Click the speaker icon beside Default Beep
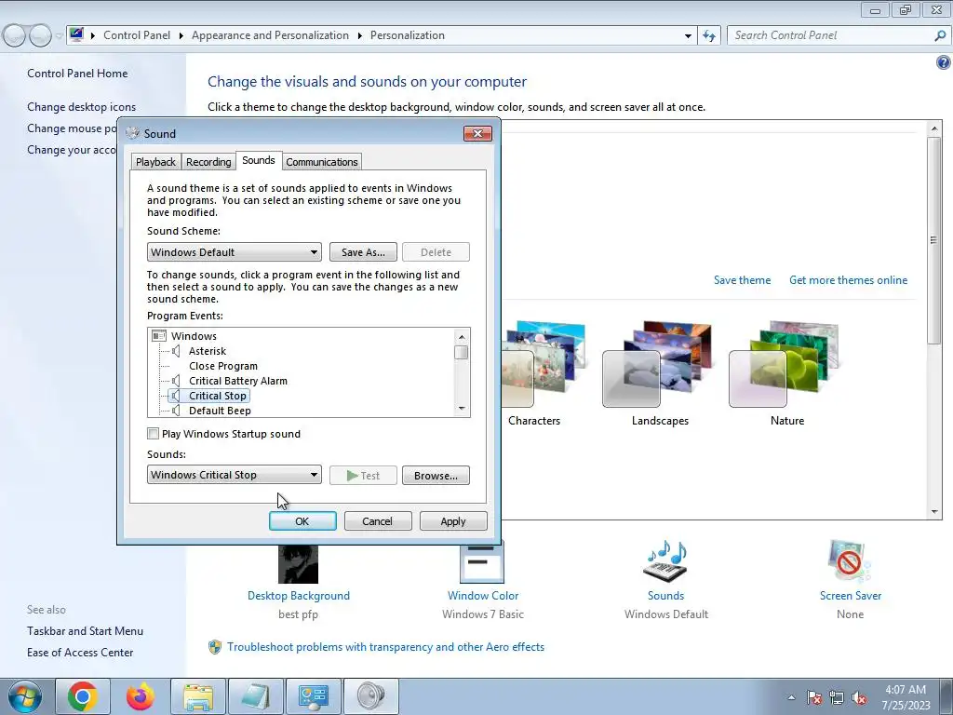 (176, 411)
